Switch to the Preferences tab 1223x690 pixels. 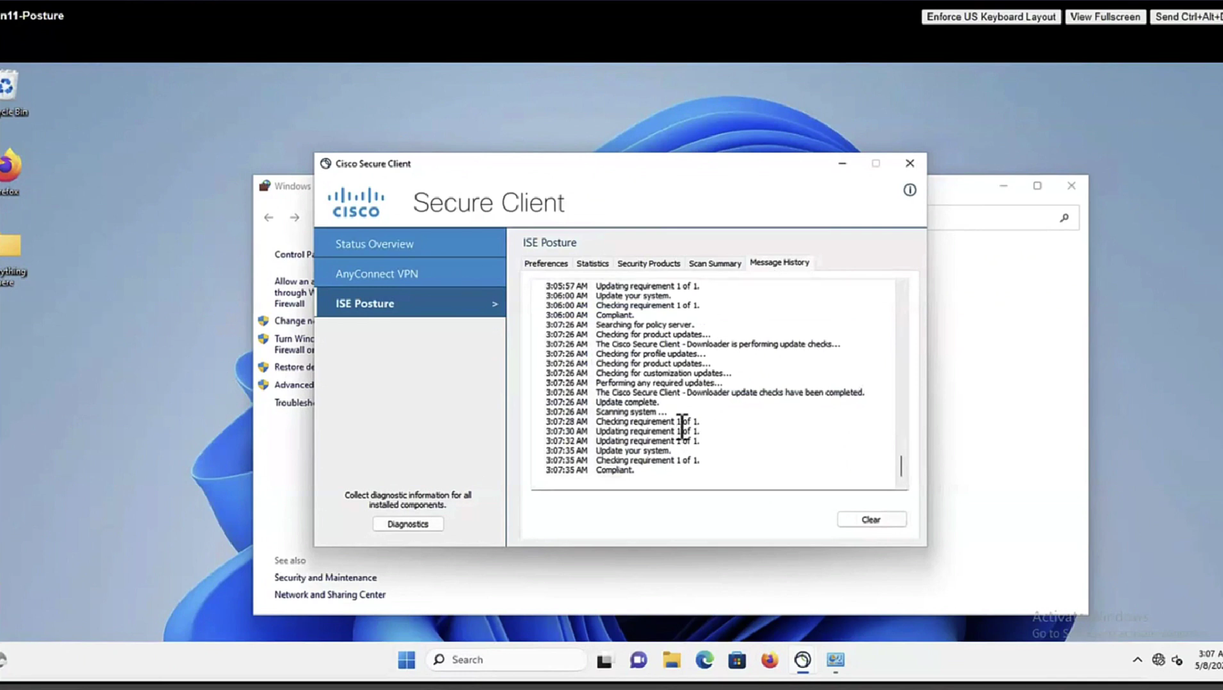tap(545, 264)
